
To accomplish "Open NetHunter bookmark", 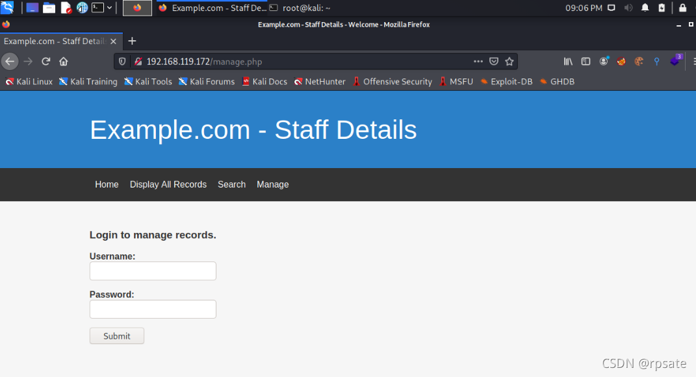I will [x=320, y=82].
